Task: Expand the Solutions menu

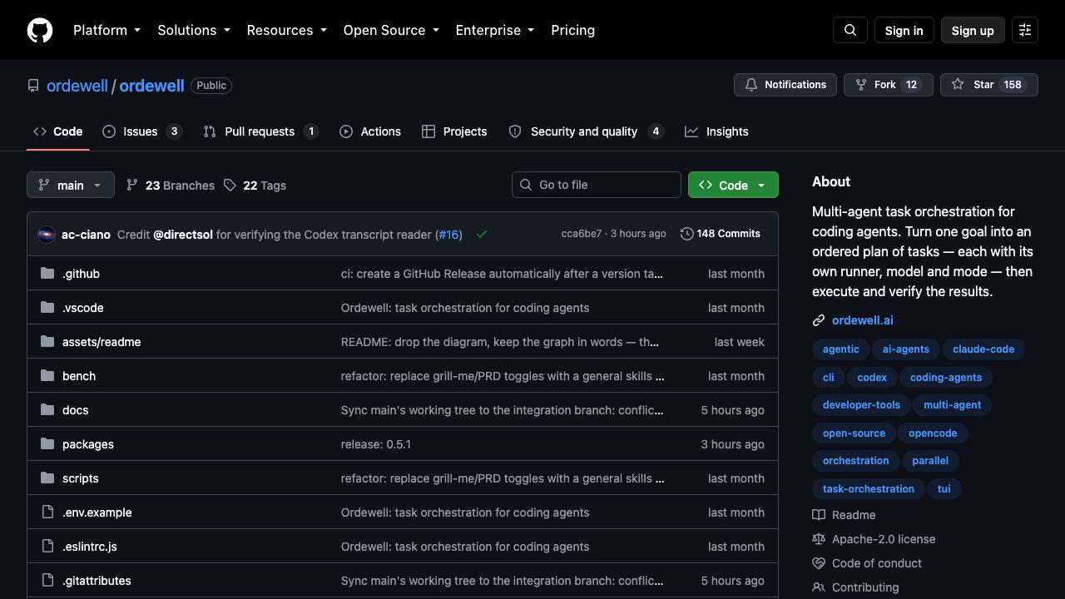Action: [x=194, y=30]
